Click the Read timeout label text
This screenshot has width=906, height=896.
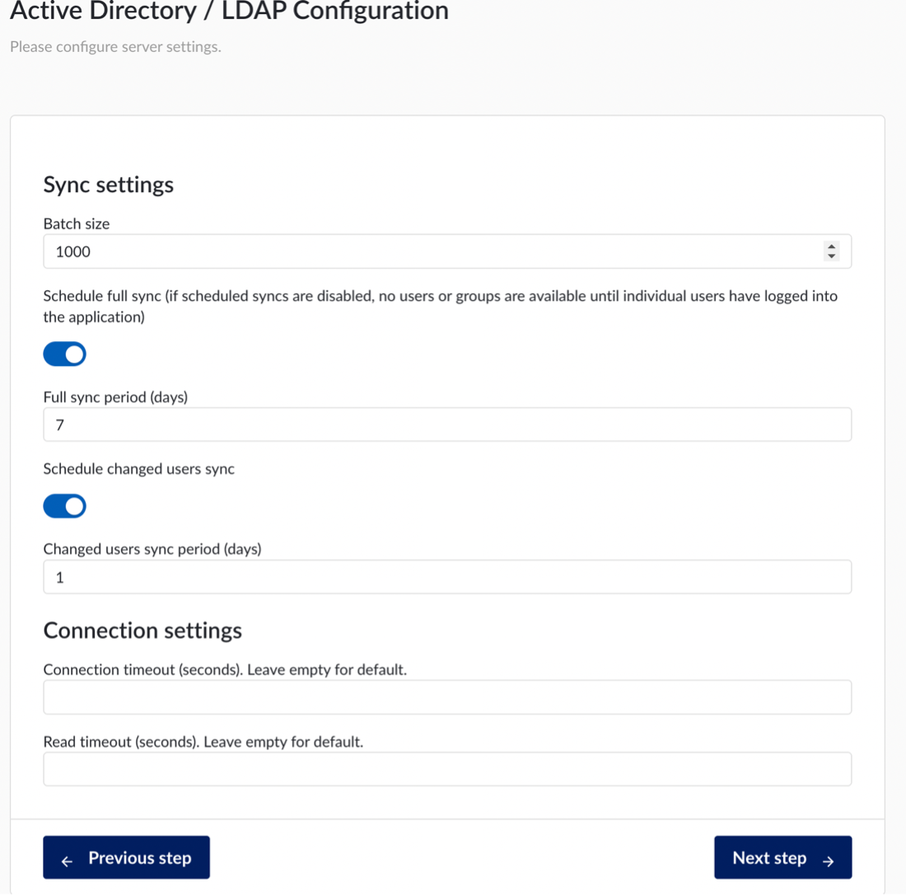click(x=203, y=741)
